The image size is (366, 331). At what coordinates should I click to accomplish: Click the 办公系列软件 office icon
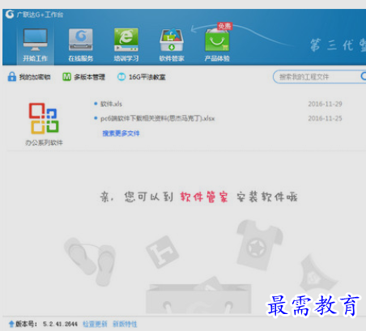point(44,118)
